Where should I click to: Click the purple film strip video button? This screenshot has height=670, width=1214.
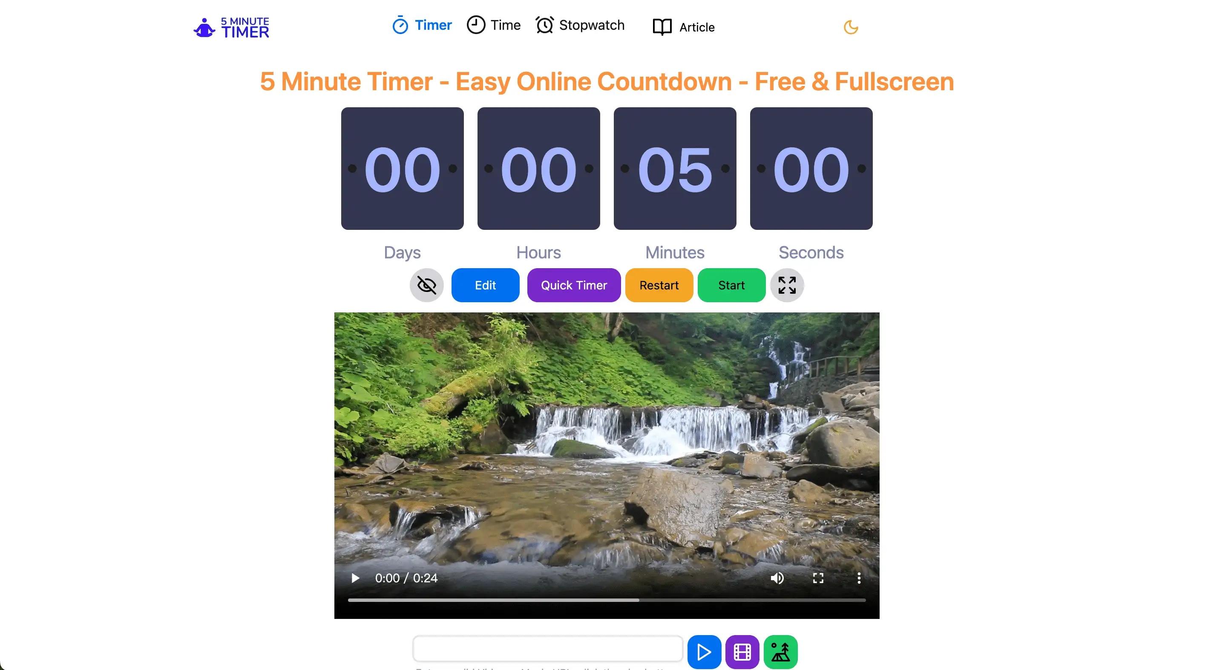tap(742, 652)
